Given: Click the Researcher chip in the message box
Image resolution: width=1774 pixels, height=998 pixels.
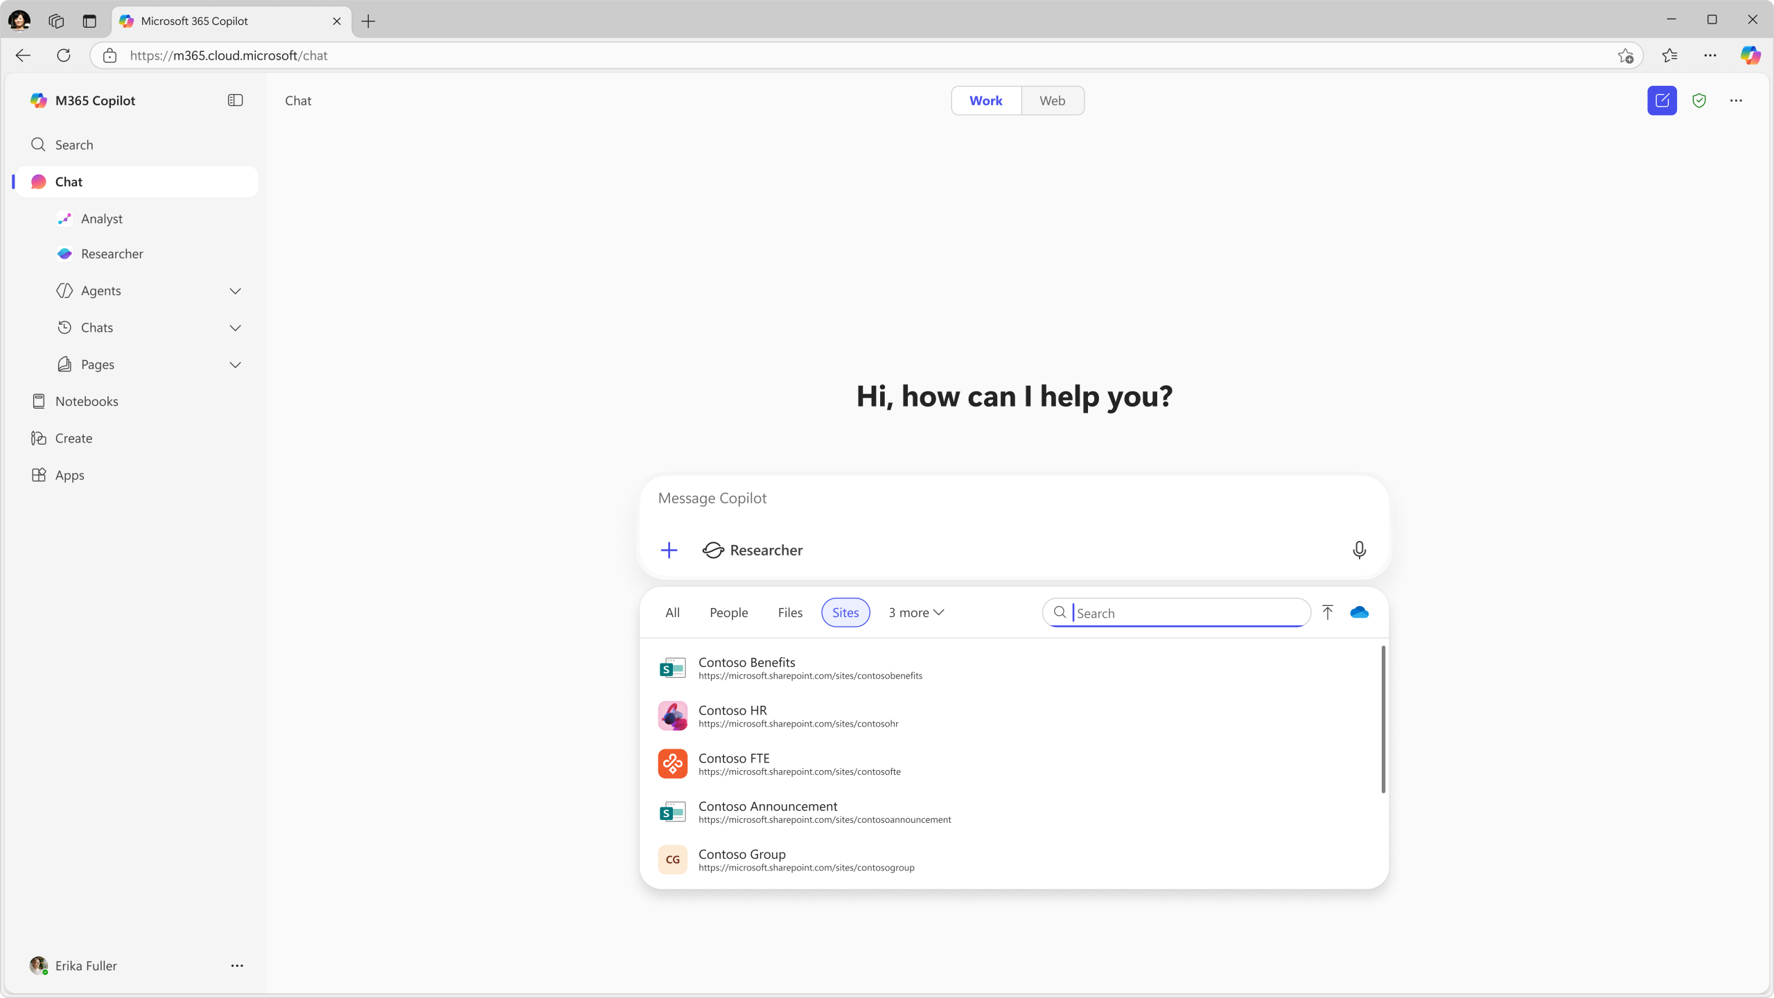Looking at the screenshot, I should tap(753, 550).
